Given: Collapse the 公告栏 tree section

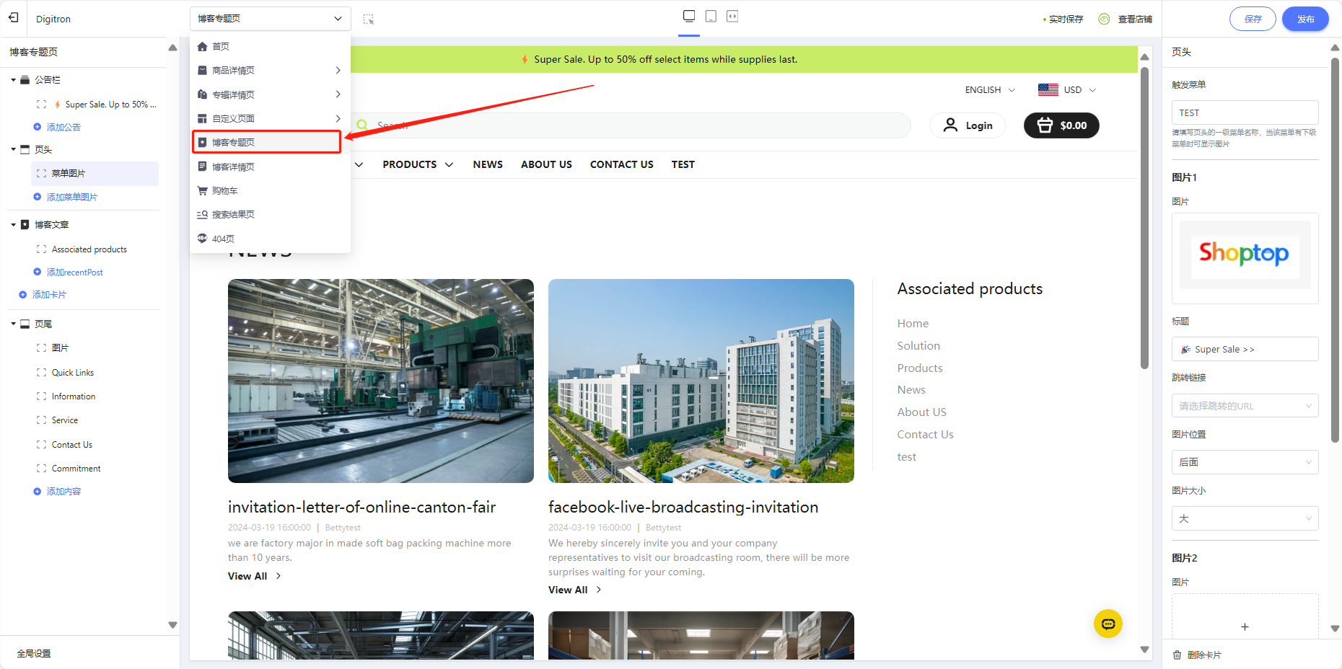Looking at the screenshot, I should point(13,80).
